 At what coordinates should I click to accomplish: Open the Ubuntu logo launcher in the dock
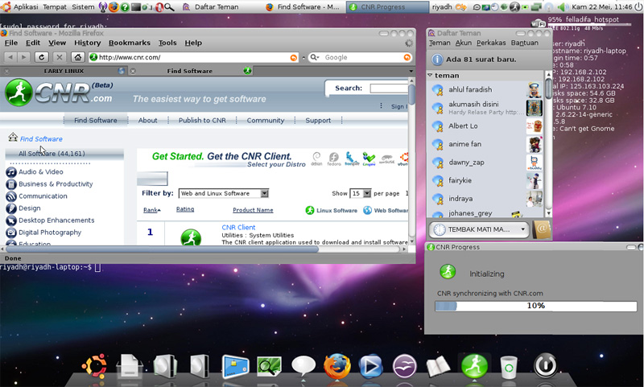click(x=95, y=365)
